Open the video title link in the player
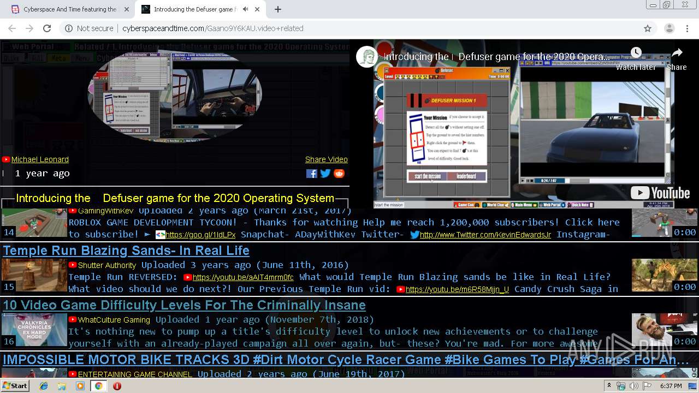Screen dimensions: 699x393 pos(497,57)
